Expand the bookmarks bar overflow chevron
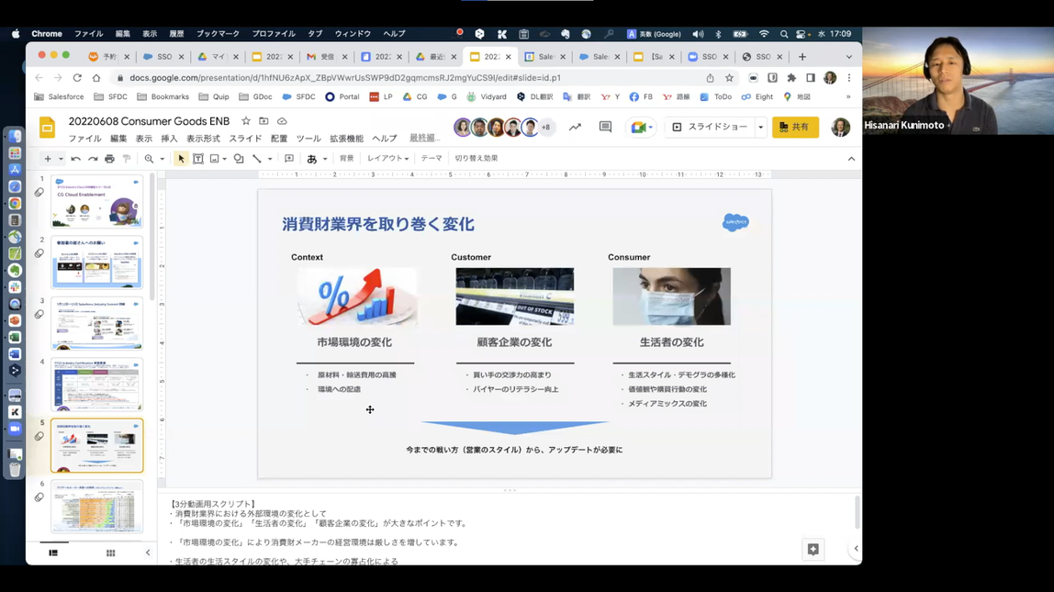 coord(848,96)
